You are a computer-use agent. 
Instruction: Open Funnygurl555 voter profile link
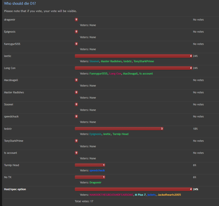(98, 74)
